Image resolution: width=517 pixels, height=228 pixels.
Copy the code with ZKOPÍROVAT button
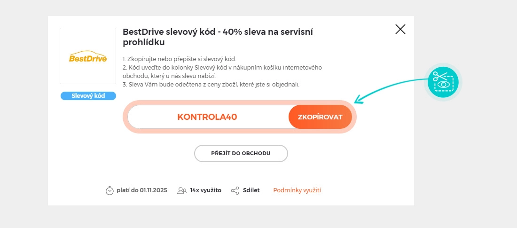(320, 117)
